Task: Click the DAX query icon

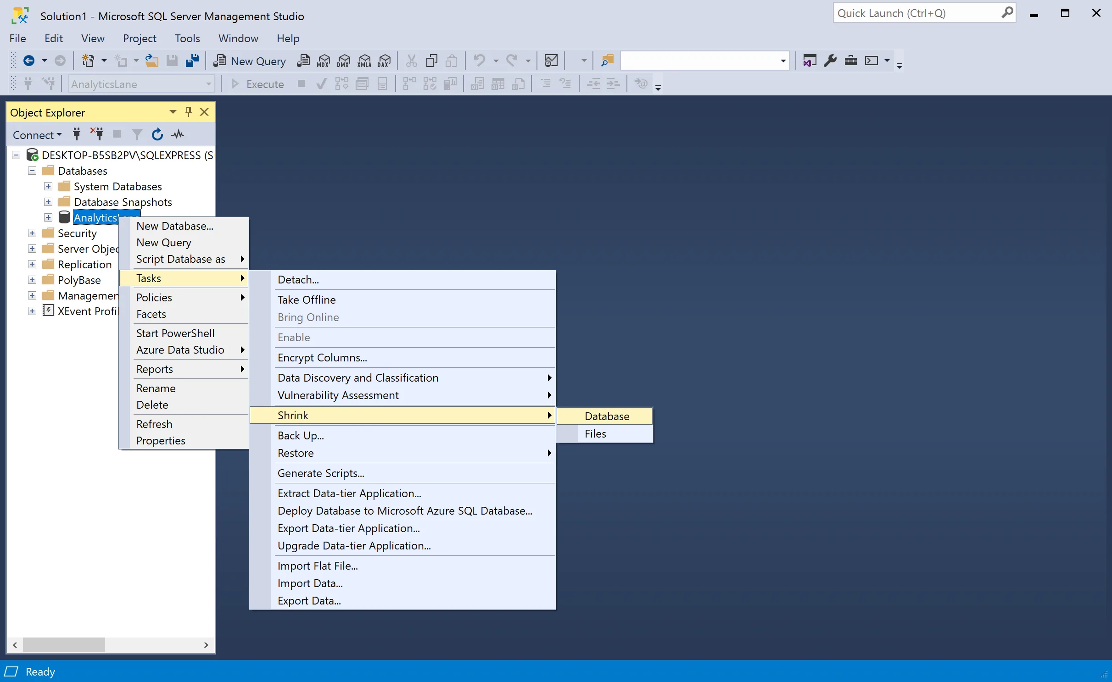Action: click(384, 61)
